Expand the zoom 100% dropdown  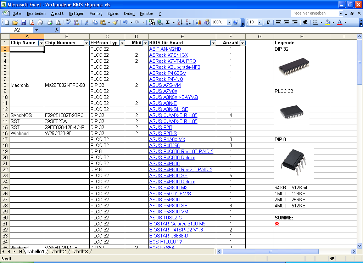[x=229, y=22]
